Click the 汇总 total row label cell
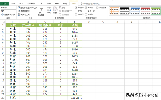This screenshot has width=161, height=100. (x=13, y=98)
